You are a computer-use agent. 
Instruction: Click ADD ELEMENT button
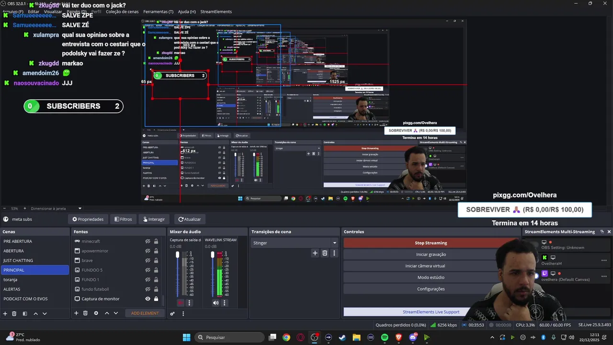pos(145,313)
